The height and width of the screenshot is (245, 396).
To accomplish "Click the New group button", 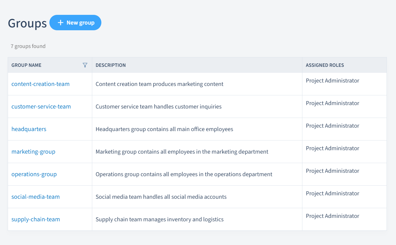I will [x=75, y=23].
